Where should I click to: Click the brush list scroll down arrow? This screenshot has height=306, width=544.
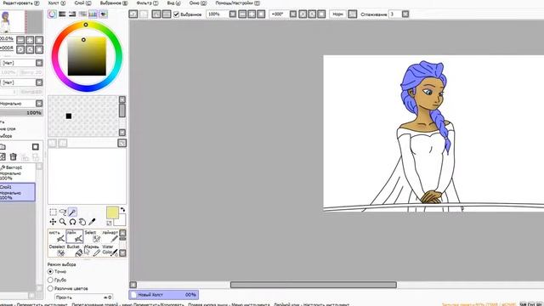tap(122, 253)
